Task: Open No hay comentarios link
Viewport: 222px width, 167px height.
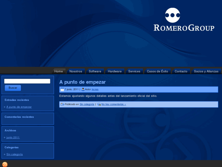Action: (x=114, y=104)
